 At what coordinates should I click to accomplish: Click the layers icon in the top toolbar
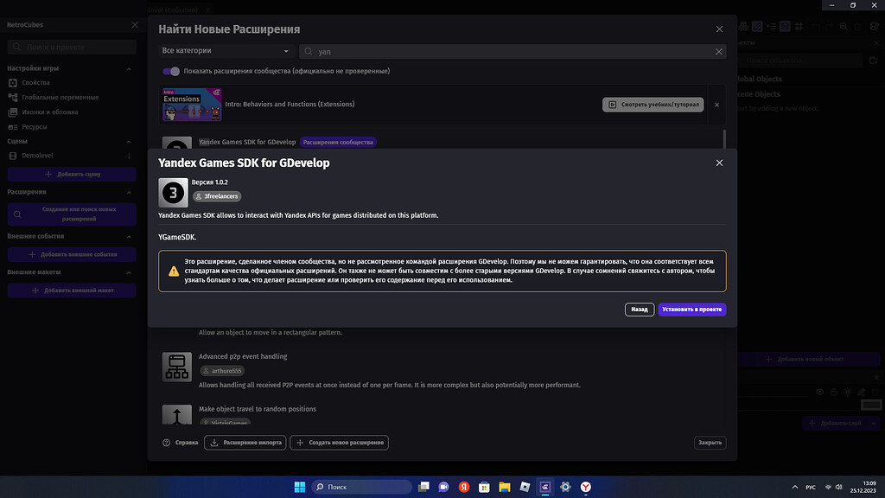pos(785,26)
